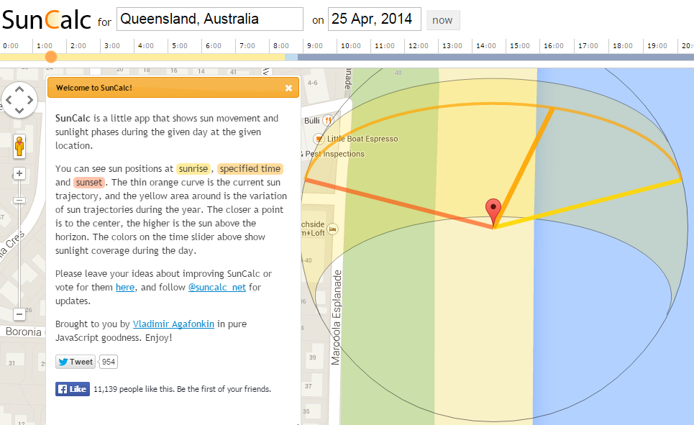Screen dimensions: 694x425
Task: Close the Welcome to SunCalc panel
Action: click(x=288, y=88)
